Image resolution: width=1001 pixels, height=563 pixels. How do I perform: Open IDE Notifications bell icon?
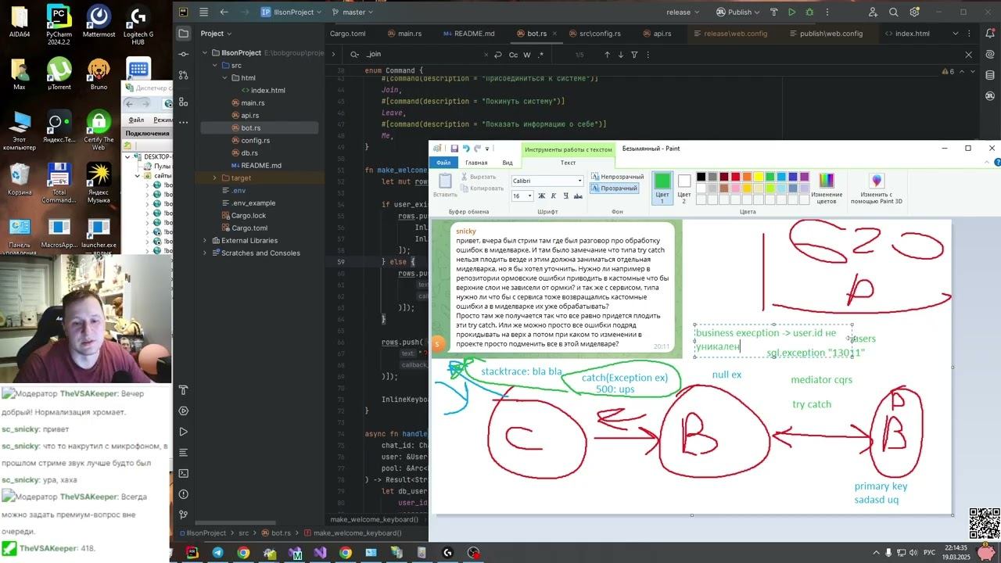tap(992, 34)
